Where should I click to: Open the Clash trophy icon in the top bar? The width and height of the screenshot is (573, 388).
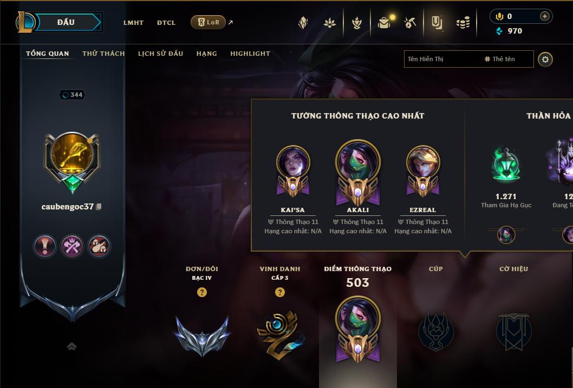coord(357,23)
